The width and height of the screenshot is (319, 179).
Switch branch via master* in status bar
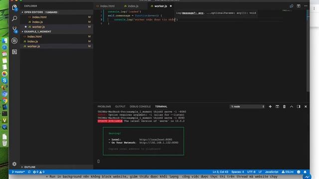(x=18, y=172)
